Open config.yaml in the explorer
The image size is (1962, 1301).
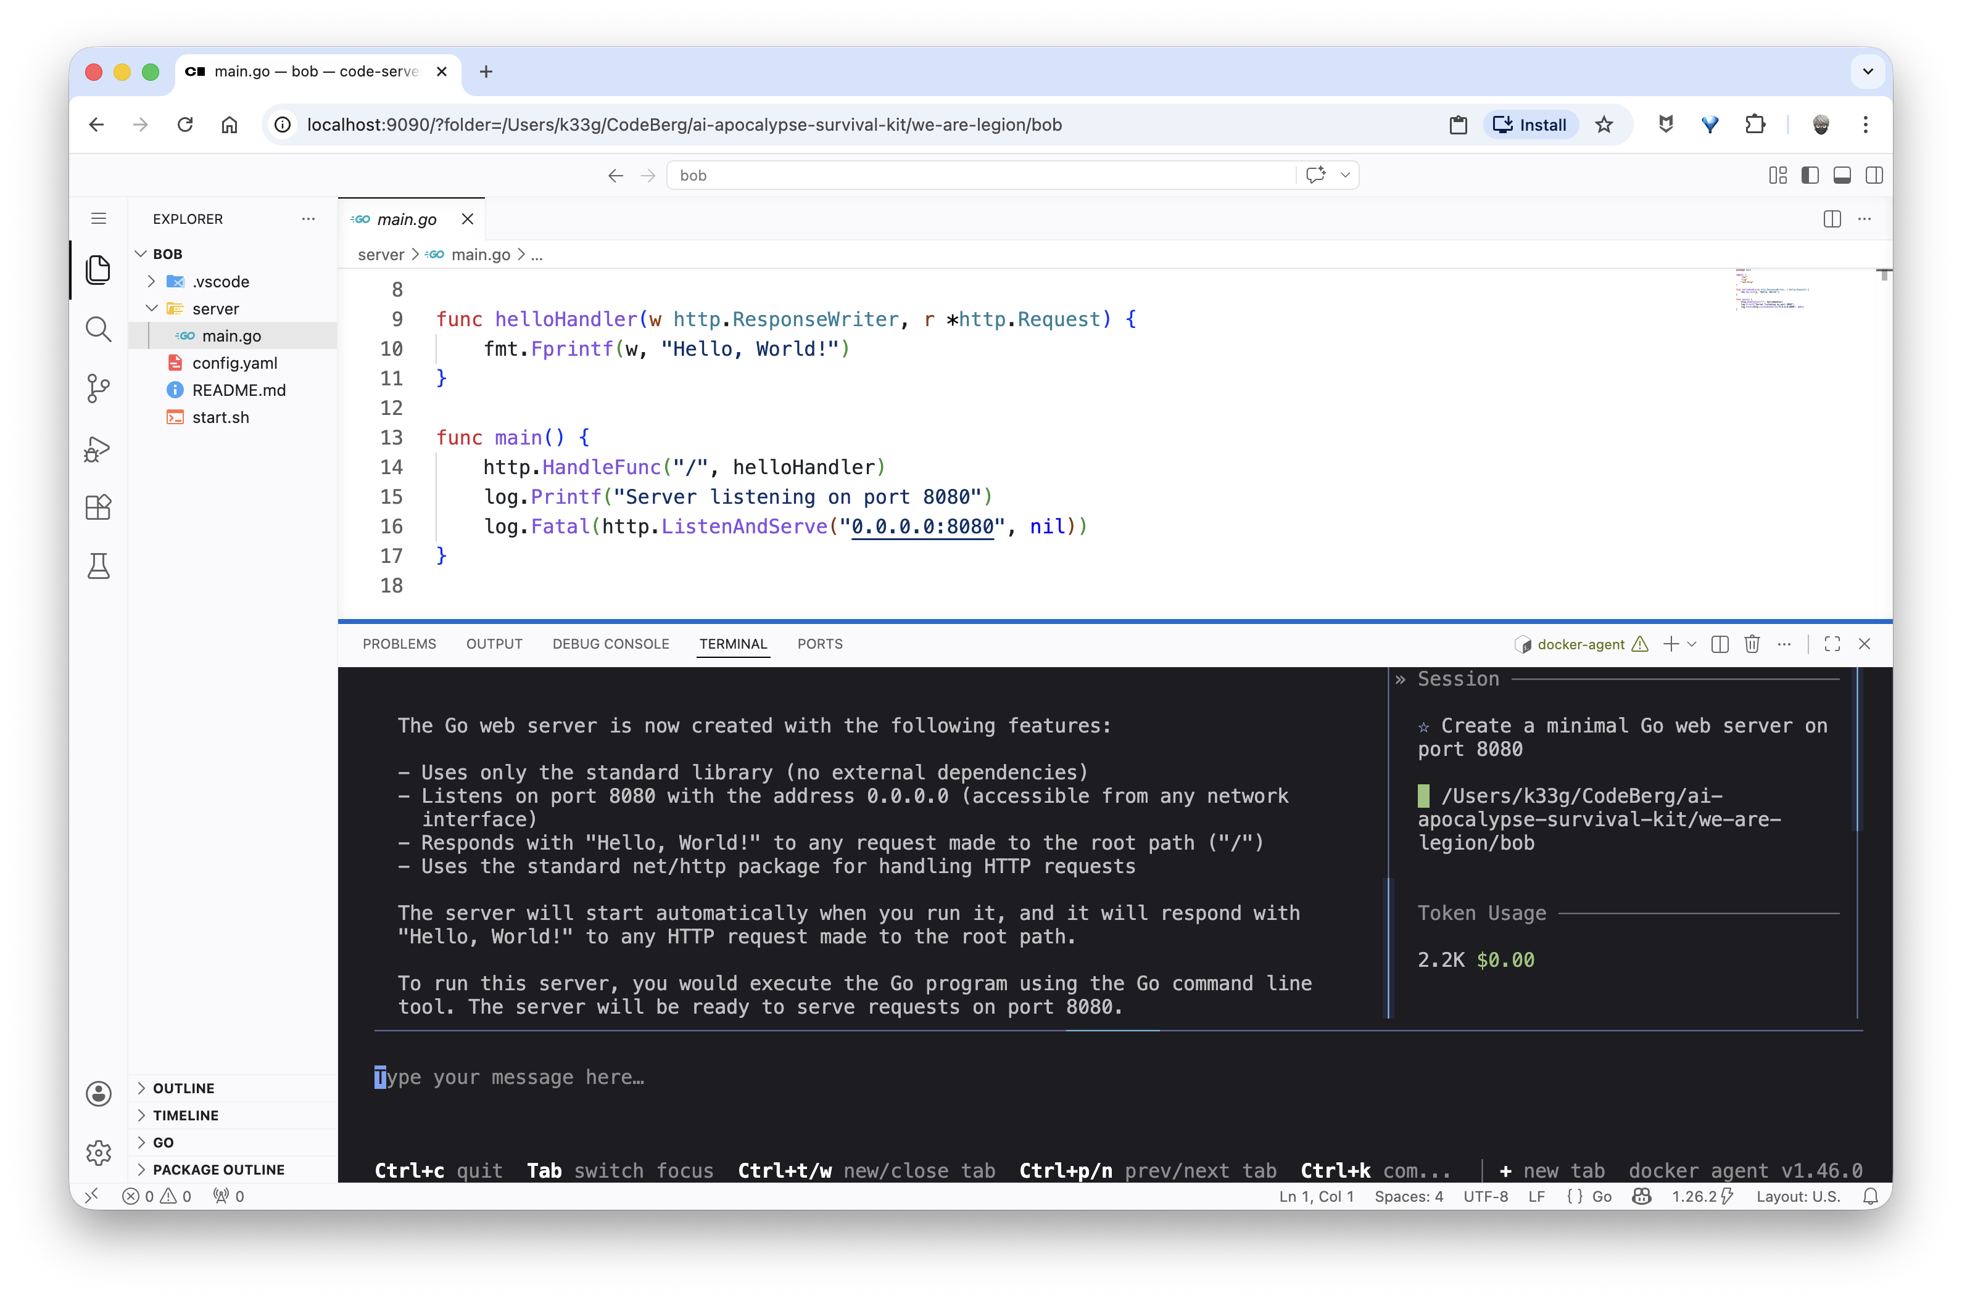(234, 363)
